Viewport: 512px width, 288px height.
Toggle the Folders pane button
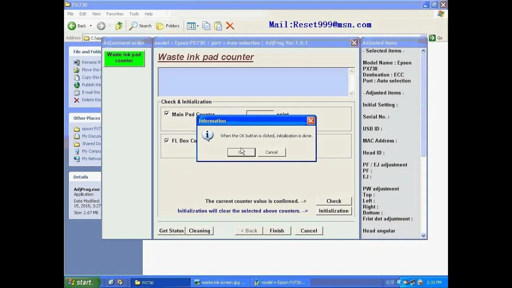(168, 26)
